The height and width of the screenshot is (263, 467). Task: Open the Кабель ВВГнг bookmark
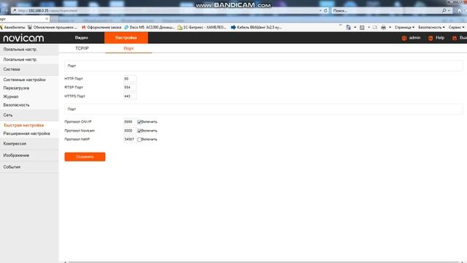pos(256,27)
